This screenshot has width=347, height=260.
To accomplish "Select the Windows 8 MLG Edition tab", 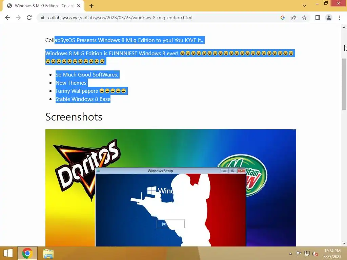I will [43, 6].
